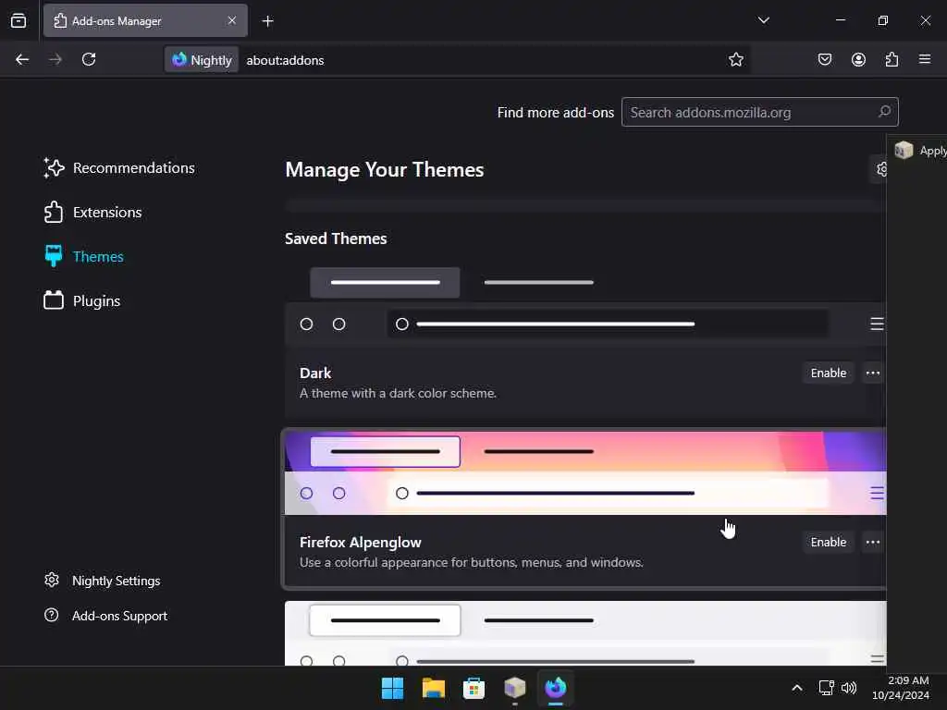
Task: Click the Saved Themes heading
Action: (336, 239)
